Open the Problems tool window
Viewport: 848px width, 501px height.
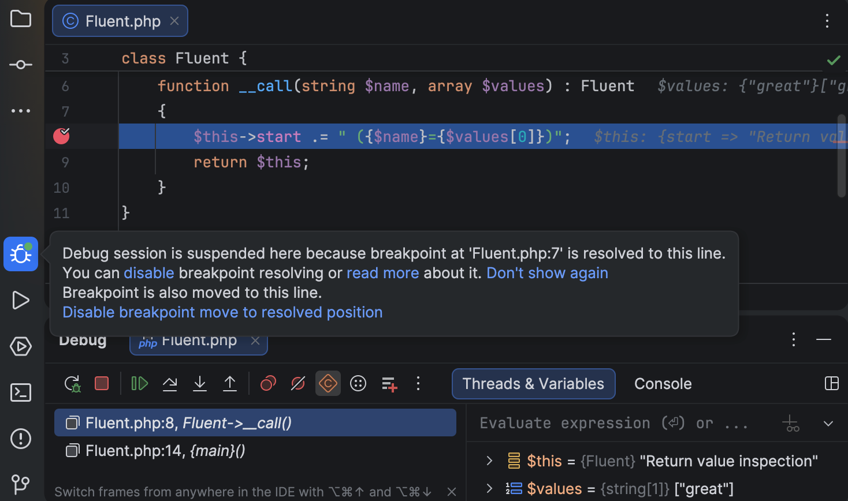pos(21,439)
